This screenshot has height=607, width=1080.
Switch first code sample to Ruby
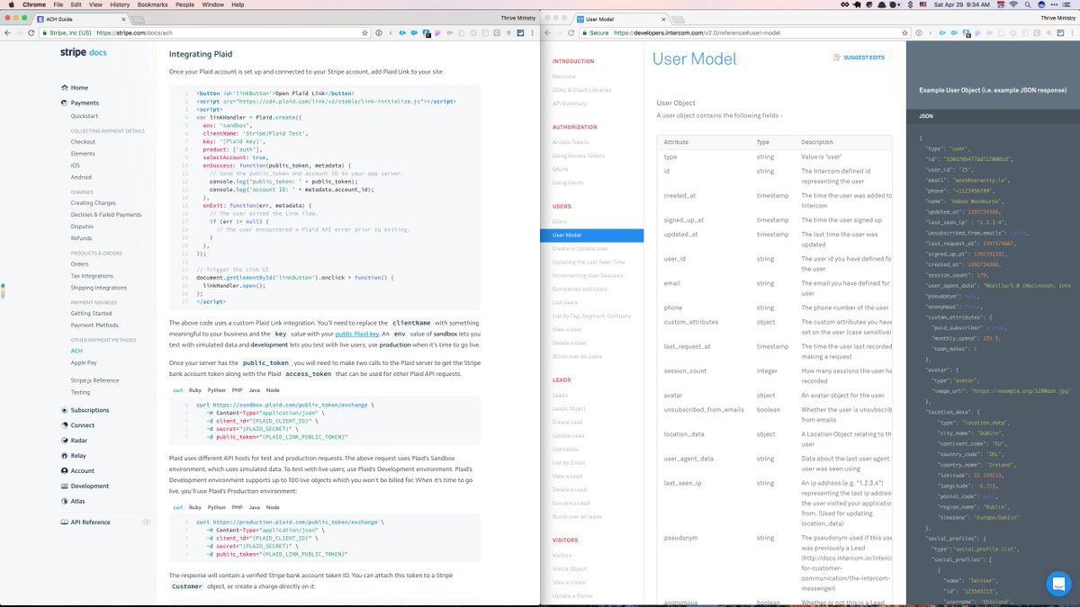click(x=195, y=390)
